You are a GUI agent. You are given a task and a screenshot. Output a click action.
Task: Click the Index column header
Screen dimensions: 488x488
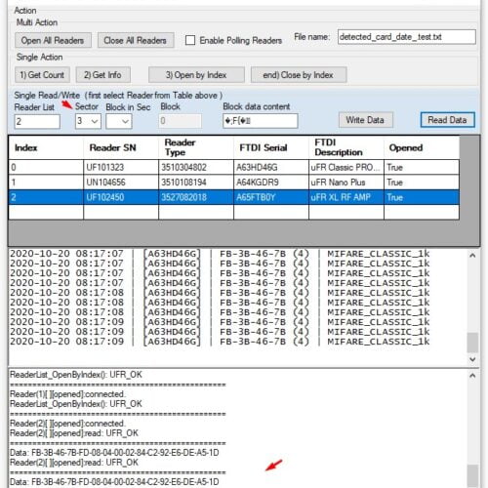[x=46, y=147]
